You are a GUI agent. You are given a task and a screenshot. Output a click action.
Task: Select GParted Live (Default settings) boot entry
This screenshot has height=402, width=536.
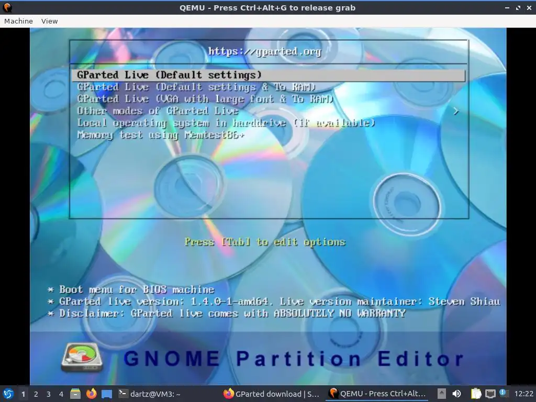pos(269,75)
